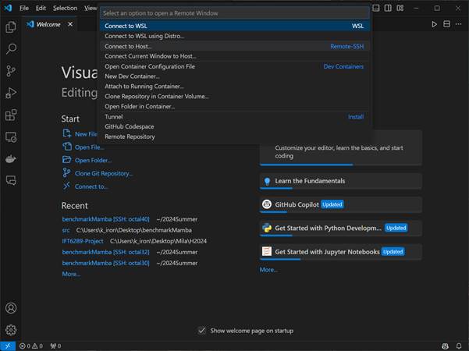The image size is (469, 351).
Task: Open recent src folder entry
Action: 66,230
